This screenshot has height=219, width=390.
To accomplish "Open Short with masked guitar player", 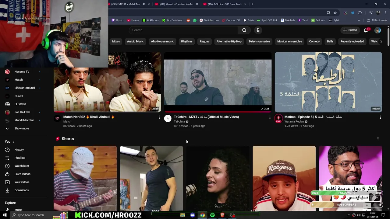I will [x=85, y=179].
